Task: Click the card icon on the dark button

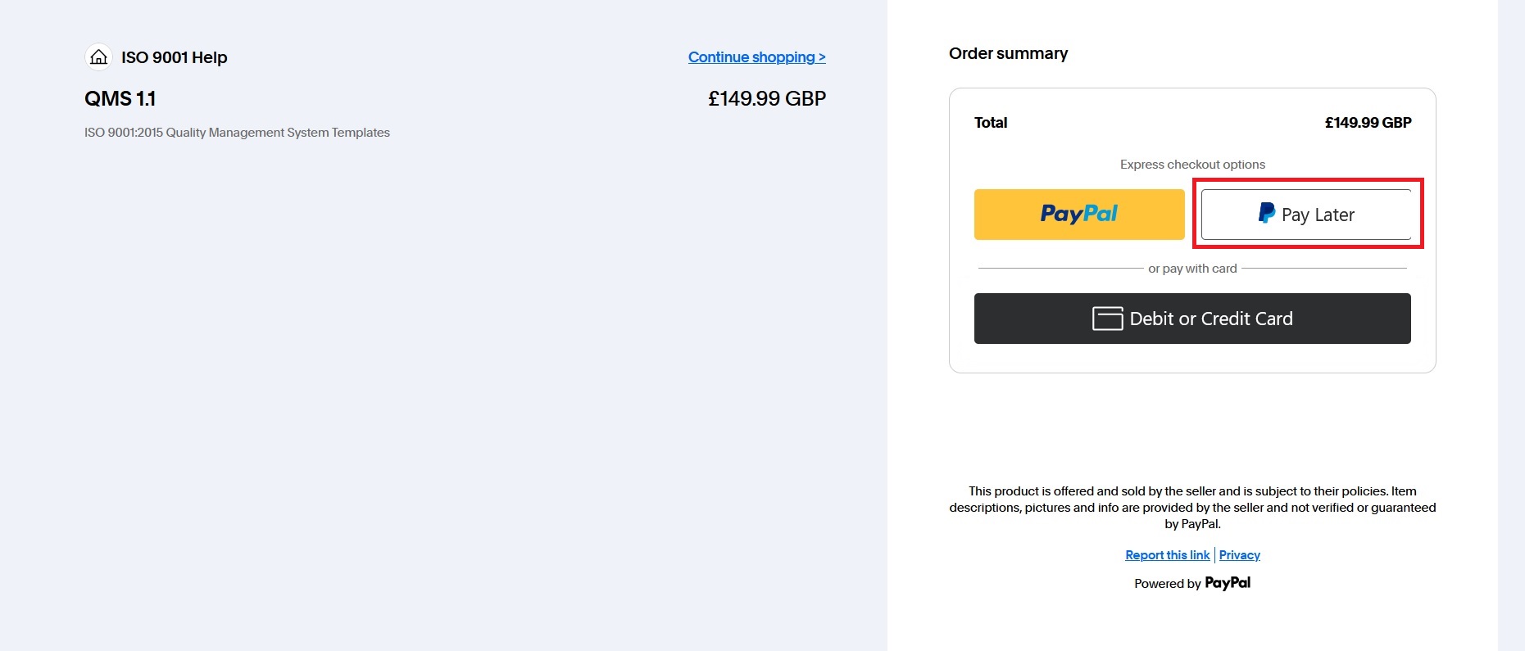Action: coord(1107,319)
